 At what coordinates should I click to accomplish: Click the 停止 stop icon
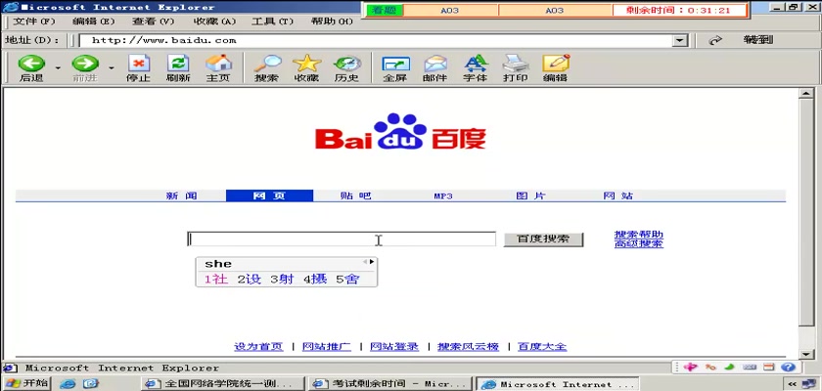coord(138,64)
